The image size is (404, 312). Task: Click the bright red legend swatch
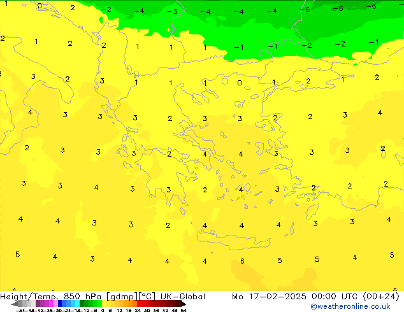pyautogui.click(x=139, y=304)
